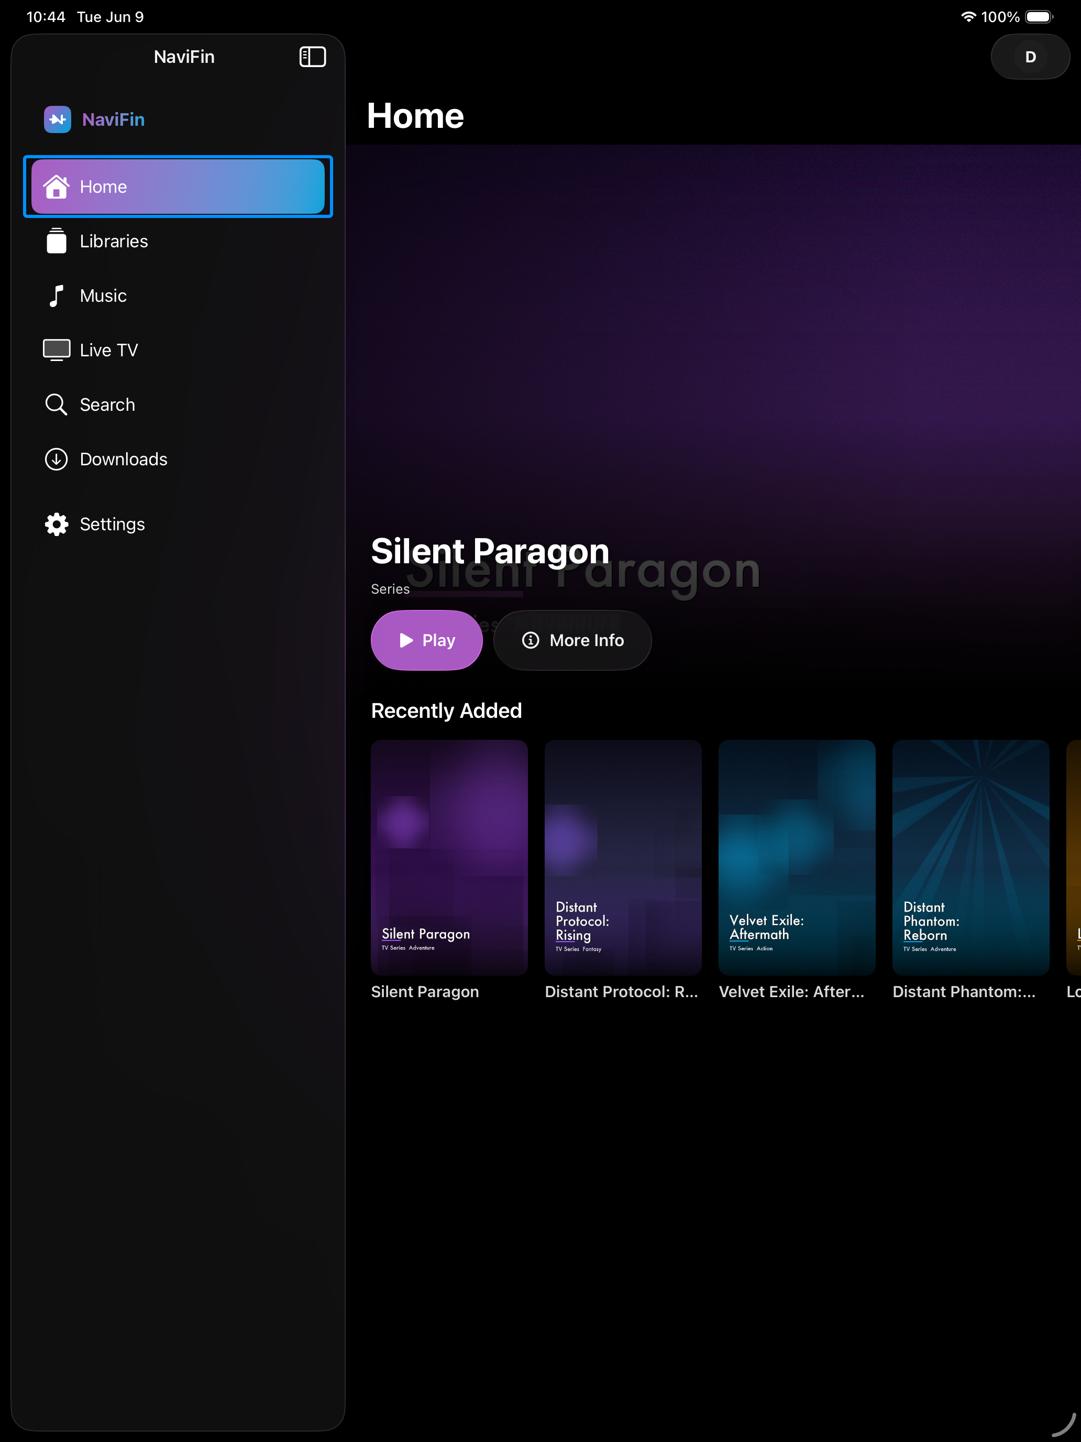This screenshot has height=1442, width=1081.
Task: Click the battery status icon
Action: [x=1039, y=17]
